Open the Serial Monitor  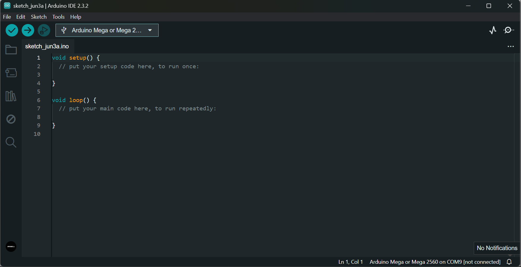[x=509, y=30]
